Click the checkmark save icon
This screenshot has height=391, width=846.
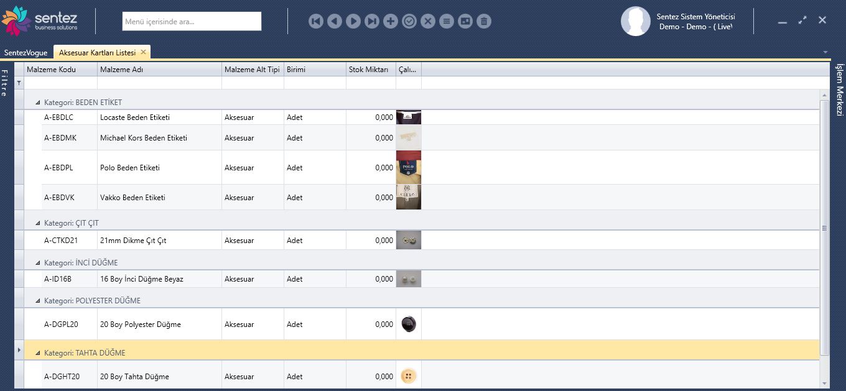pyautogui.click(x=409, y=22)
